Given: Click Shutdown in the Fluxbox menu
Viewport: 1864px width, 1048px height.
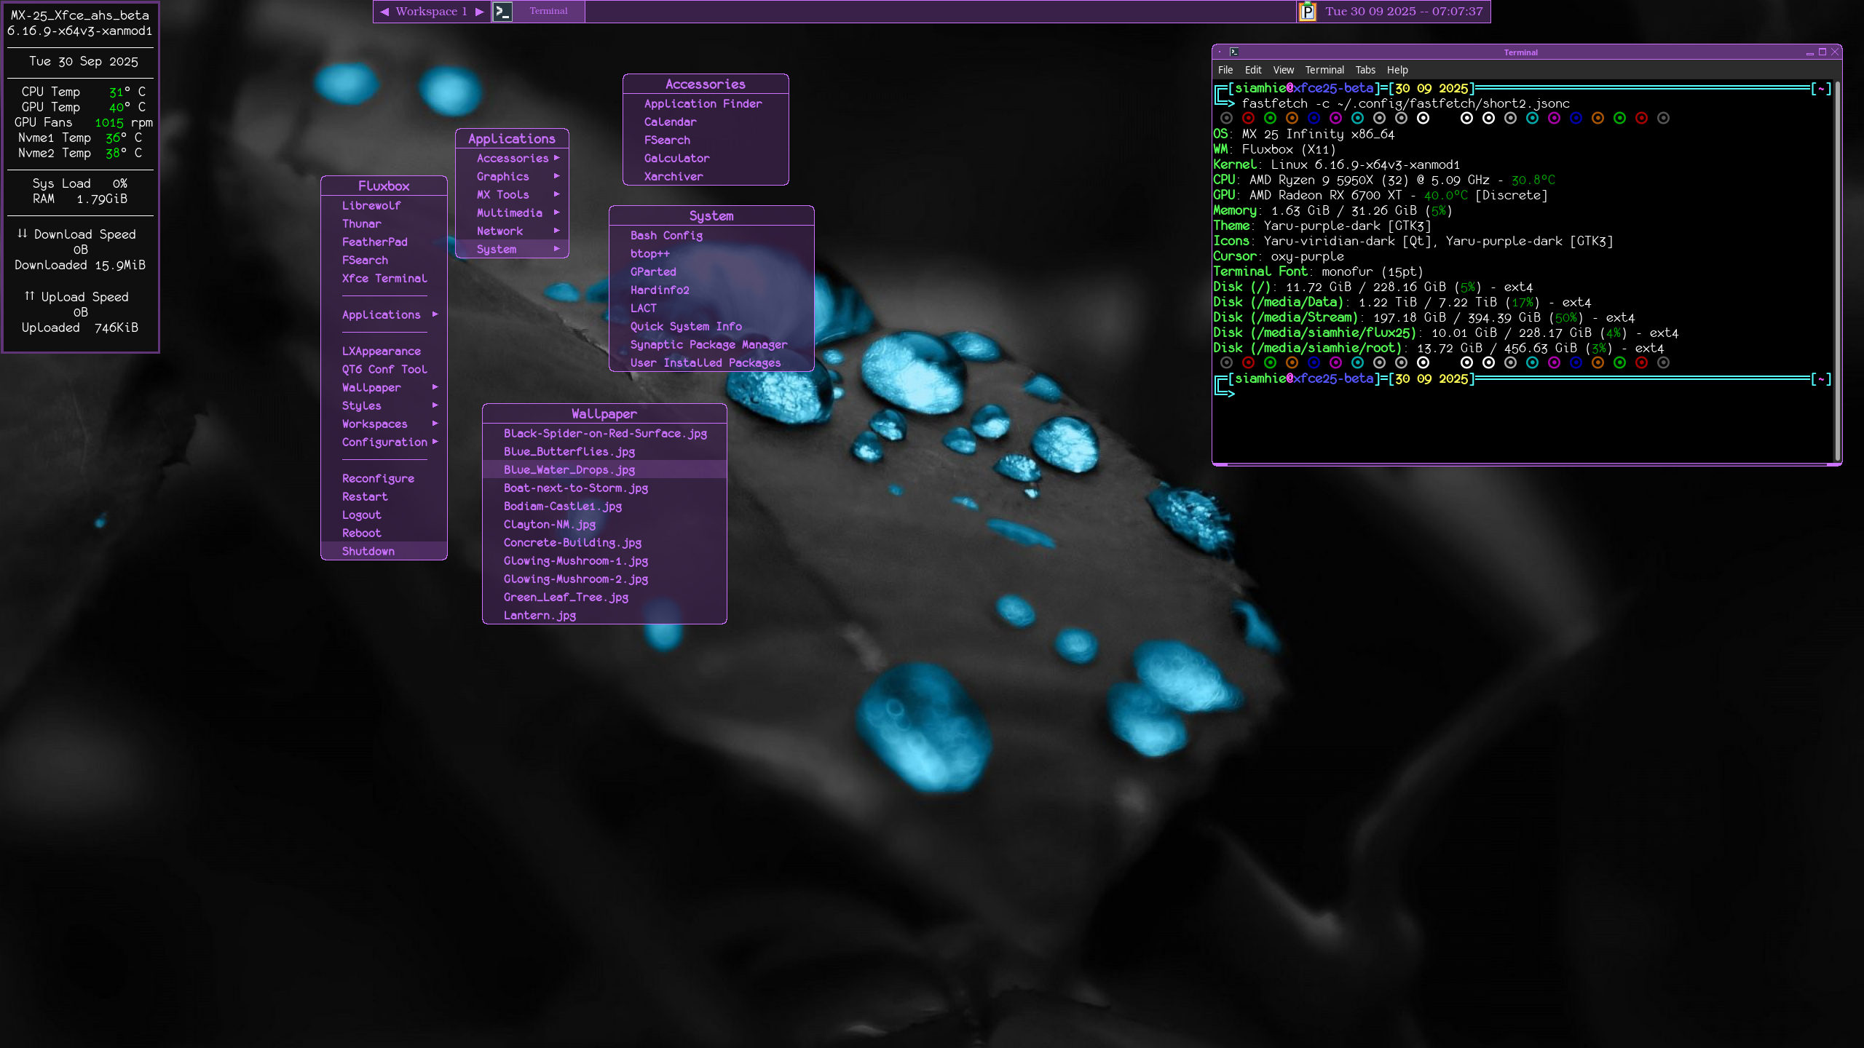Looking at the screenshot, I should pyautogui.click(x=368, y=551).
